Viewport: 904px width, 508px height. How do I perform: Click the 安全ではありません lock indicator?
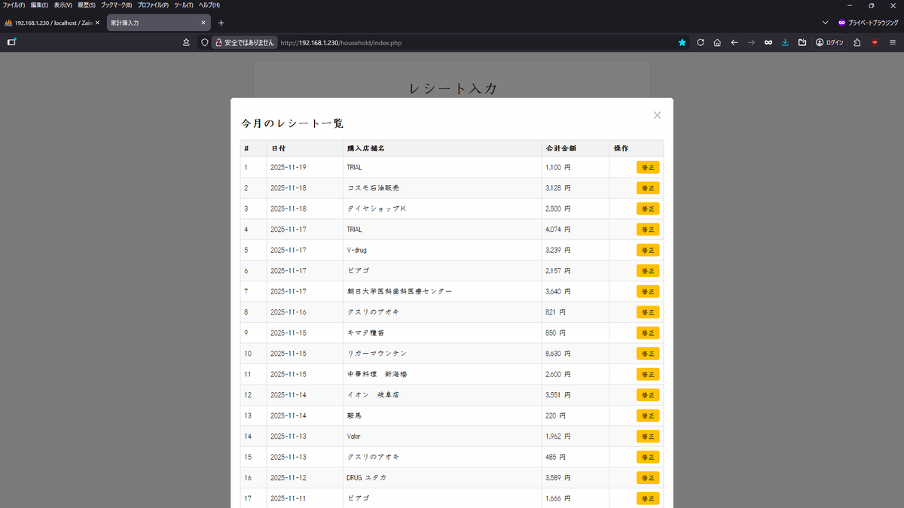click(x=245, y=43)
